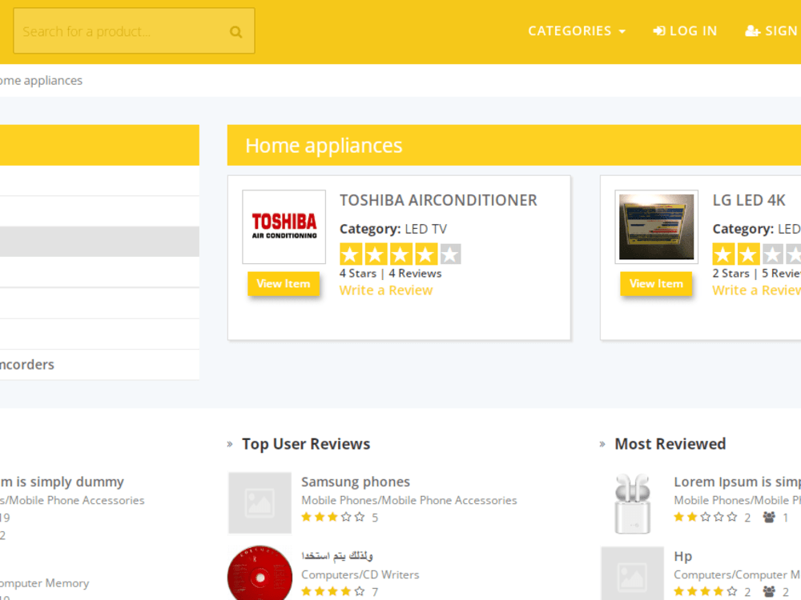
Task: Open the earbuds product thumbnail
Action: point(633,503)
